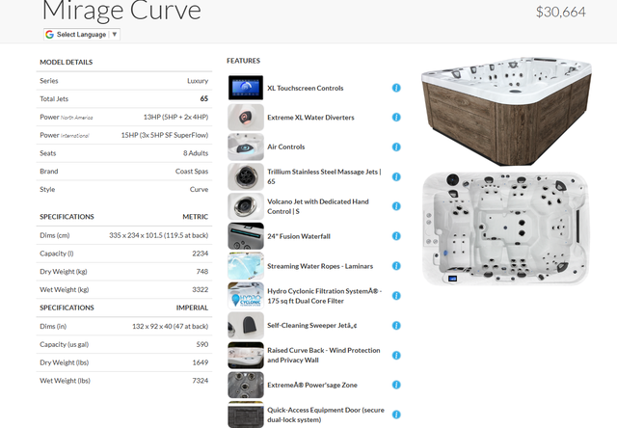This screenshot has height=428, width=617.
Task: Click info icon for Volcano Jet feature
Action: pos(396,206)
